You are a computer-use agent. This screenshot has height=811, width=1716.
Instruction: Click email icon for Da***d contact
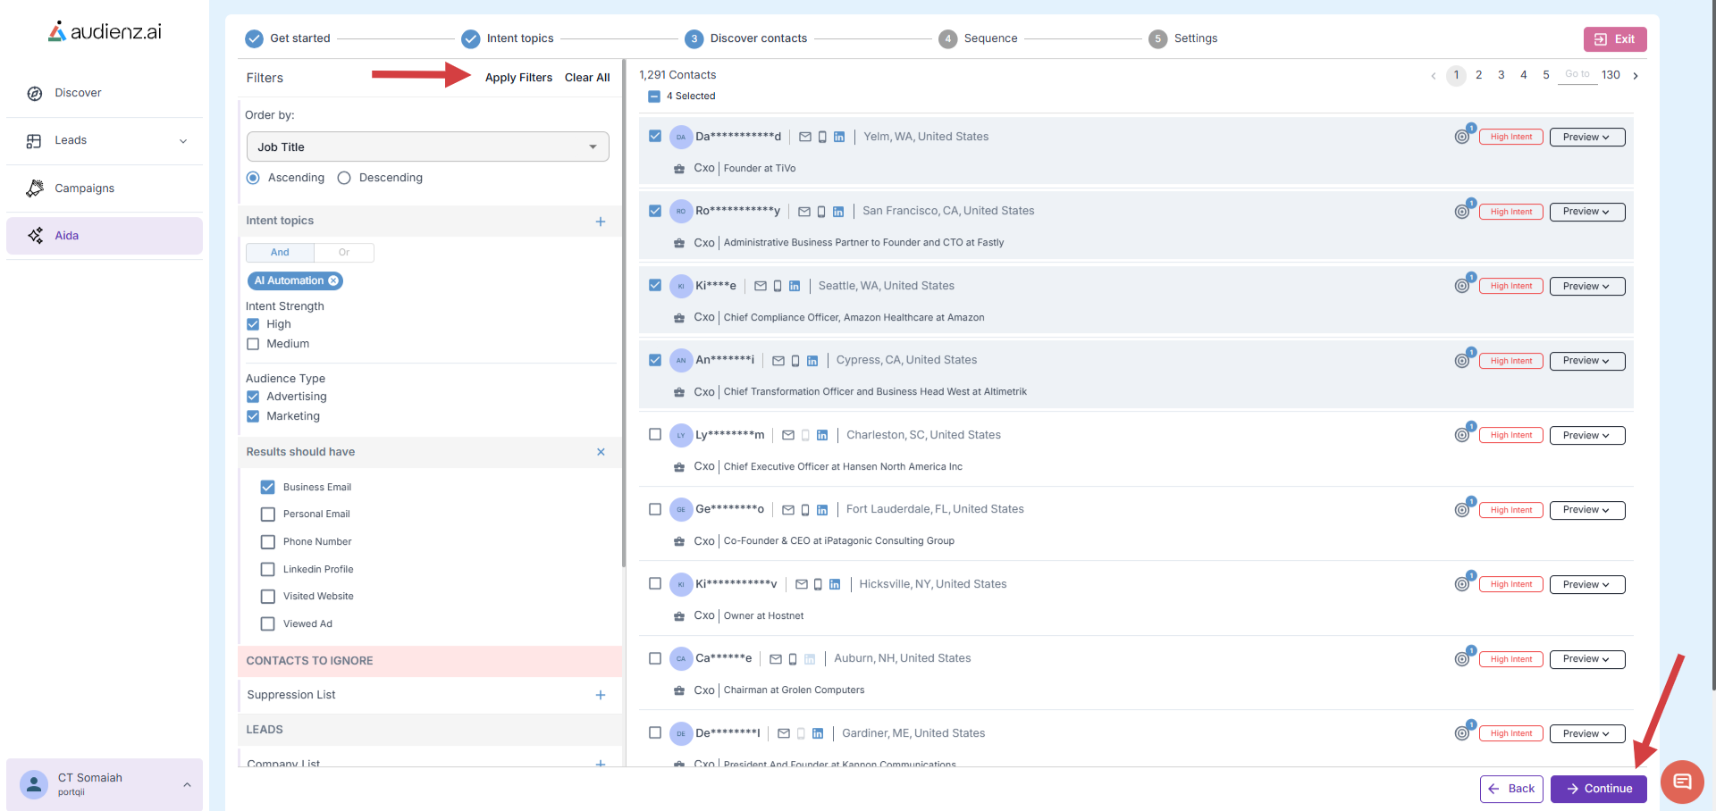[x=805, y=137]
